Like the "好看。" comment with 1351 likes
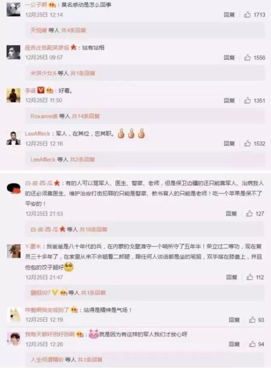Viewport: 271px width, 368px height. (248, 100)
